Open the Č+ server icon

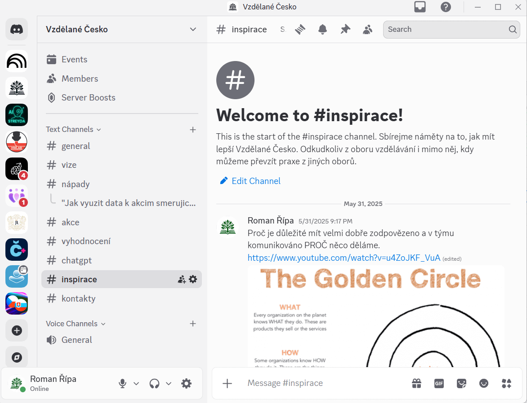17,250
